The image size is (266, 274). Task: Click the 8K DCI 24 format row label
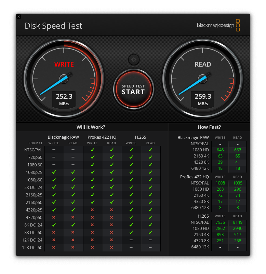(33, 225)
